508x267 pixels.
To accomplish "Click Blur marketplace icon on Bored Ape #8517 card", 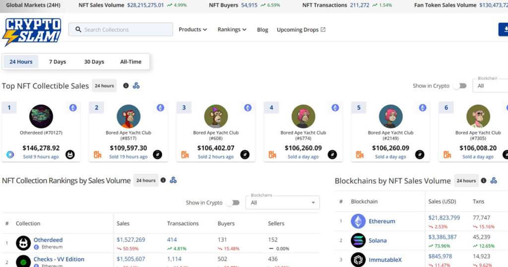I will 98,154.
